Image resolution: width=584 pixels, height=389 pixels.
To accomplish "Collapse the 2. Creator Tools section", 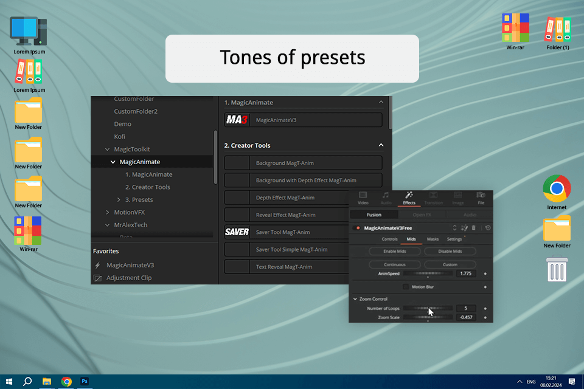I will (x=381, y=145).
